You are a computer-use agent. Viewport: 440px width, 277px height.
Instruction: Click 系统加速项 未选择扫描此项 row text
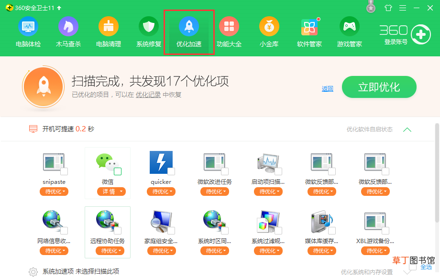point(81,271)
